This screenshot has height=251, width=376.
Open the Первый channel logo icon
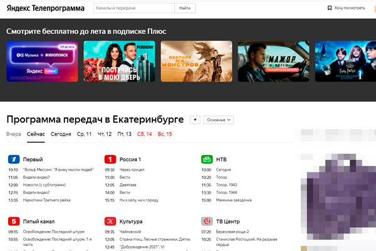tap(14, 159)
